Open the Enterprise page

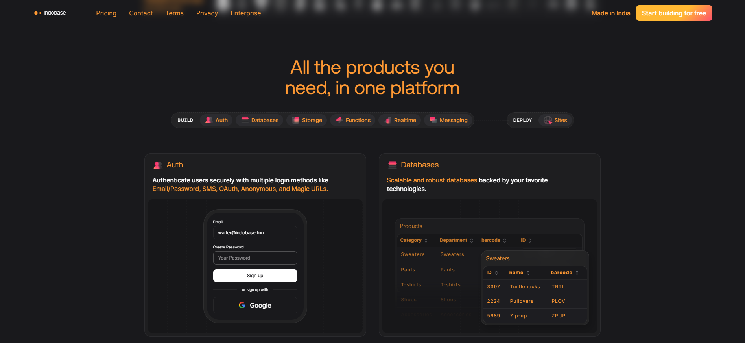pos(245,13)
